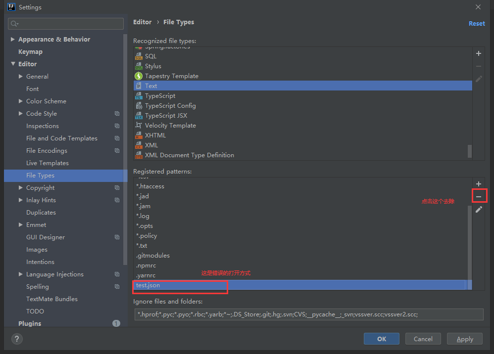Image resolution: width=494 pixels, height=354 pixels.
Task: Click the Plugins update count badge
Action: pyautogui.click(x=116, y=323)
